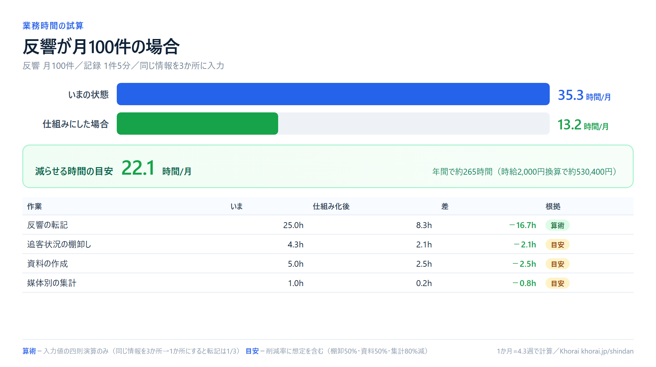
Task: Click the 根拠 column header
Action: click(553, 206)
